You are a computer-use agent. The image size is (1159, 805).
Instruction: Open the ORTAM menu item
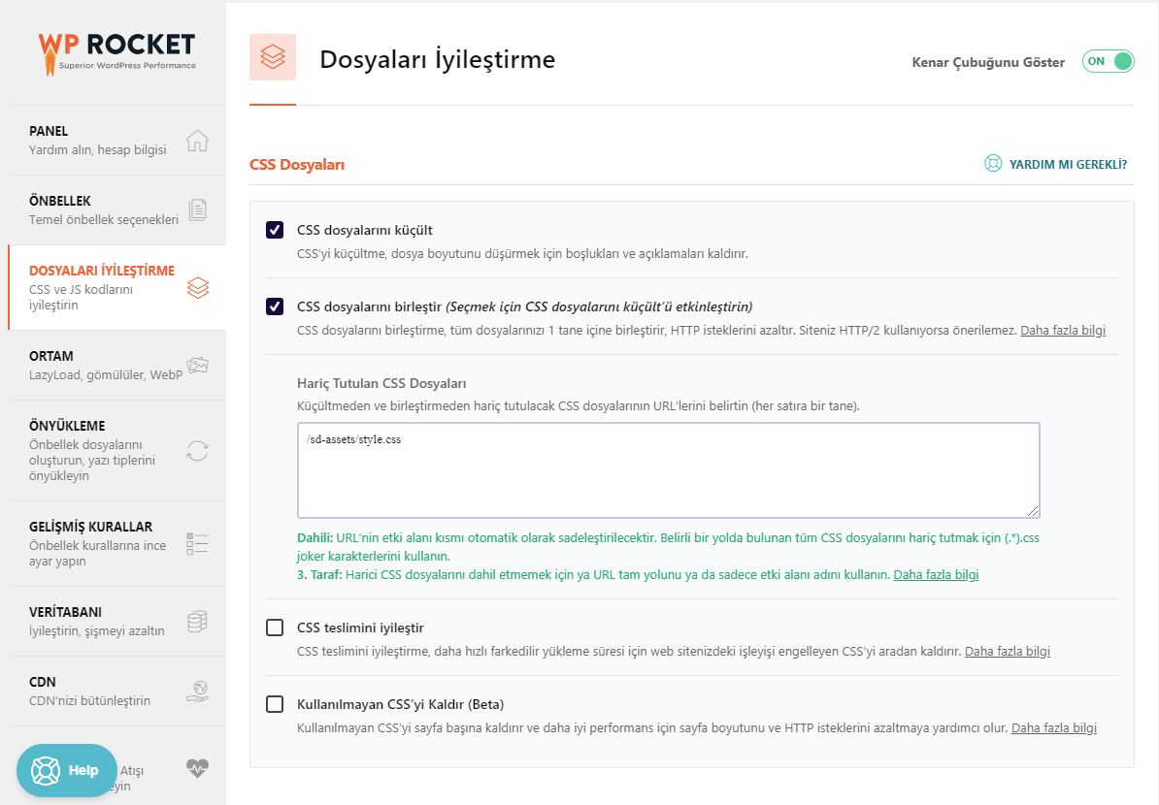coord(116,365)
